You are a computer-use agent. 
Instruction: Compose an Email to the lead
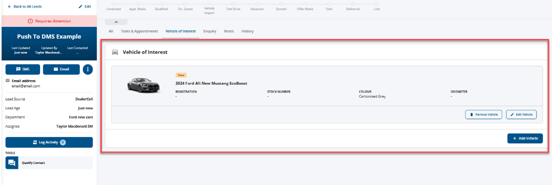(61, 69)
